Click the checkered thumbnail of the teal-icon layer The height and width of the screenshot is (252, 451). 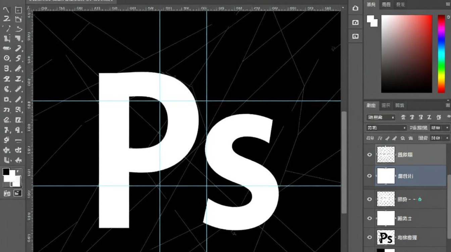click(x=386, y=199)
